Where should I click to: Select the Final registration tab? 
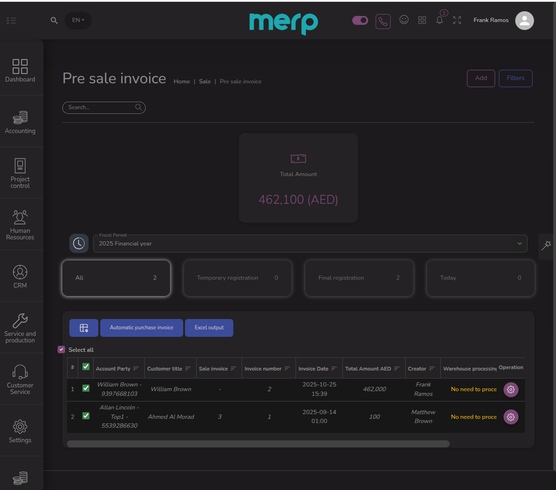359,278
